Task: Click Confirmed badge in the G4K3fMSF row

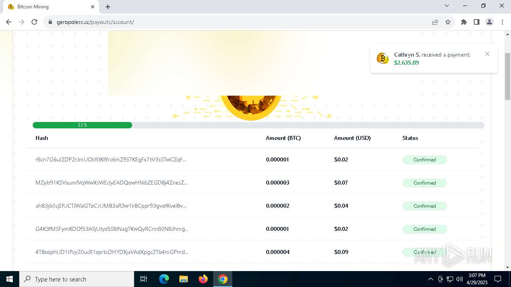Action: (424, 229)
